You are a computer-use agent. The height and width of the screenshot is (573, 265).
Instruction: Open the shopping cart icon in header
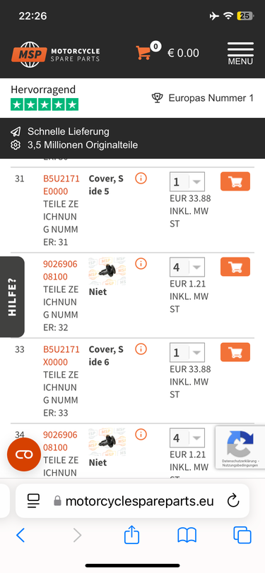[144, 53]
